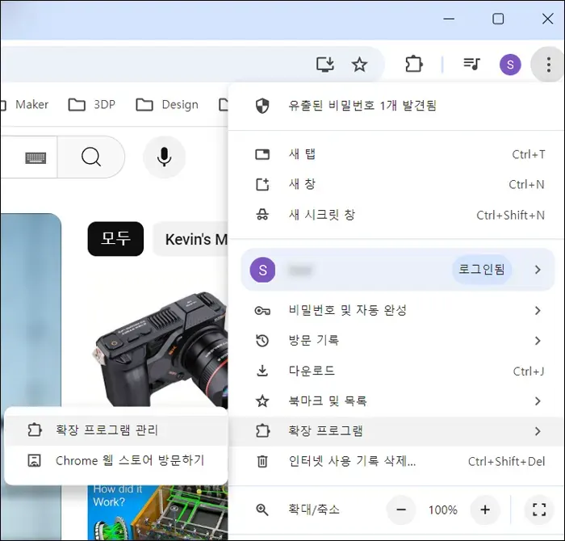Expand 비밀번호 및 자동 완성 submenu
Image resolution: width=565 pixels, height=541 pixels.
pyautogui.click(x=396, y=310)
